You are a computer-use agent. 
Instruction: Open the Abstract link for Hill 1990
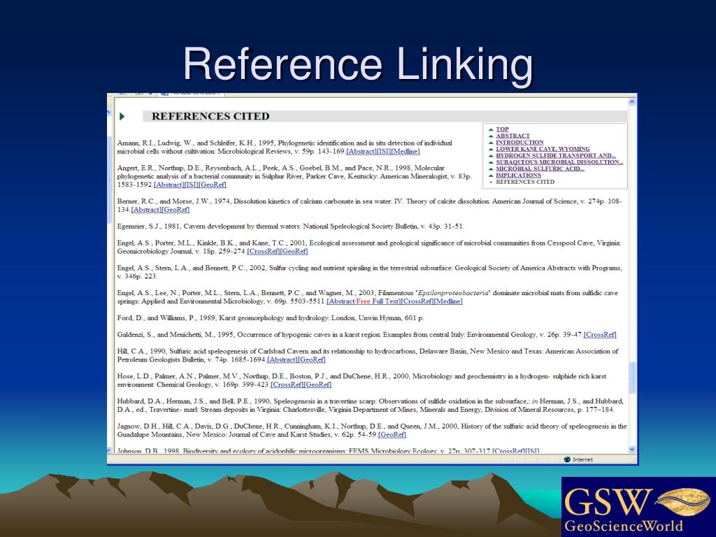click(282, 360)
